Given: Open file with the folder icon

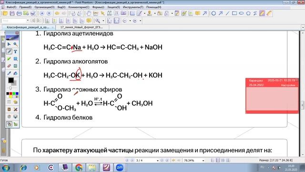Looking at the screenshot, I should [5, 13].
